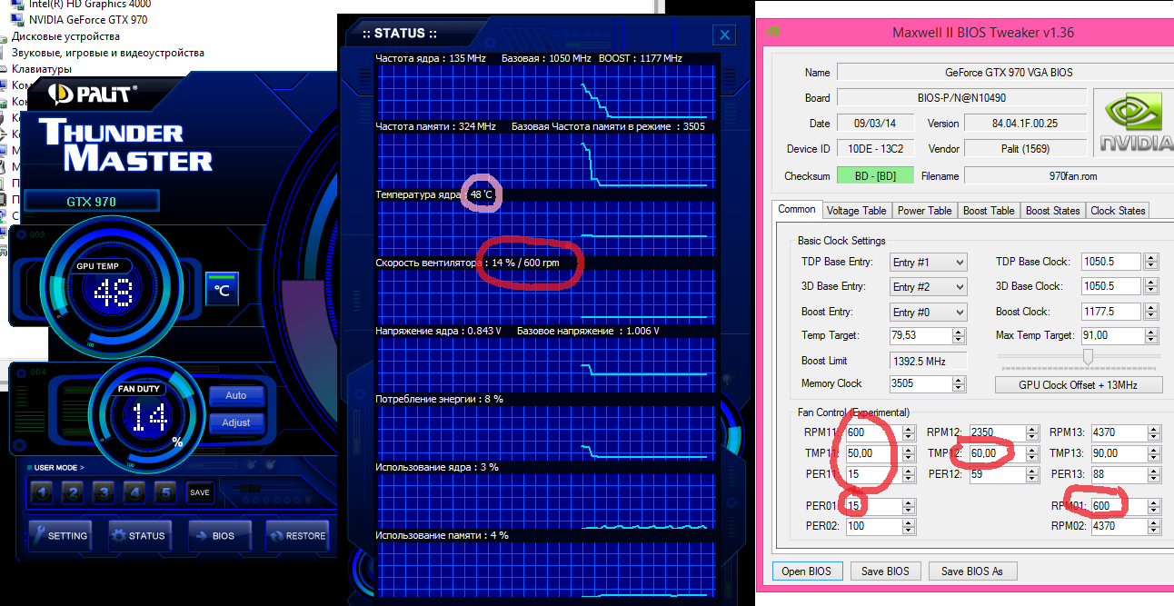The width and height of the screenshot is (1174, 606).
Task: Click the TMP12 field showing 60,00
Action: click(996, 453)
